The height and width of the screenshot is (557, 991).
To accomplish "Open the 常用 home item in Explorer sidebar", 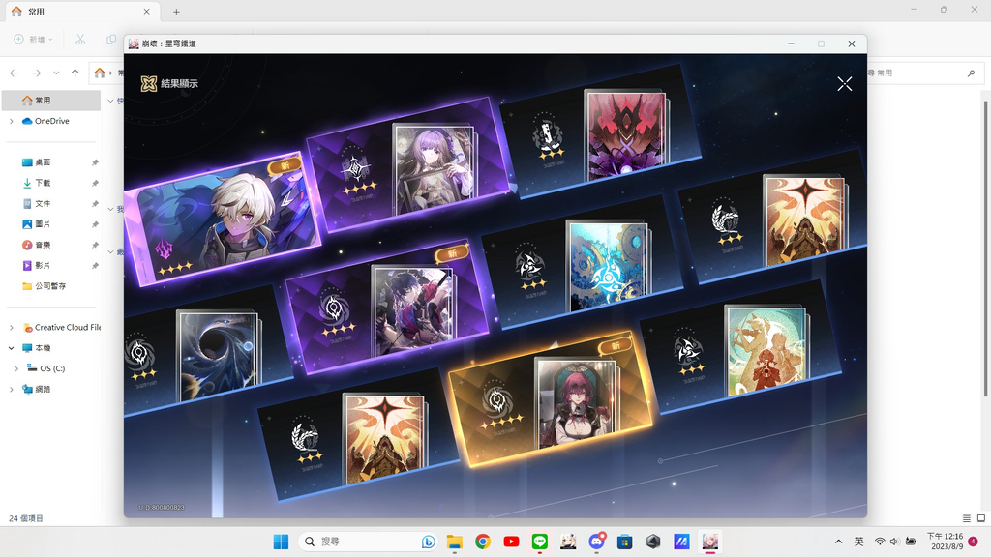I will pos(50,101).
